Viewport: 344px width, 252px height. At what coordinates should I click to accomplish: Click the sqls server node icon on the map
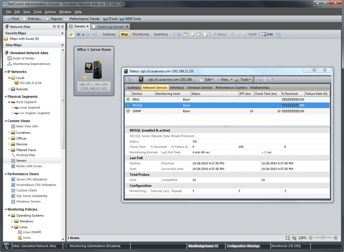click(94, 70)
